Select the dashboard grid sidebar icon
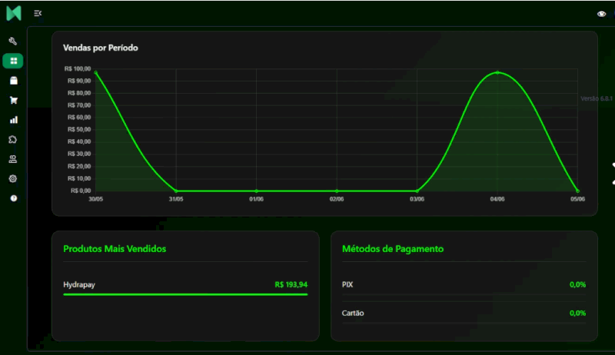Screen dimensions: 615x355 click(13, 61)
